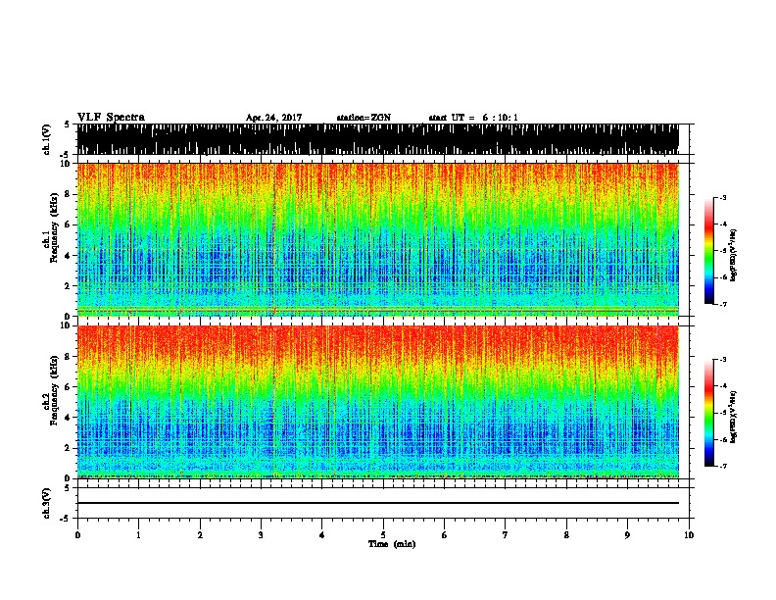This screenshot has width=776, height=600.
Task: Click time axis tick label "3"
Action: [x=261, y=535]
